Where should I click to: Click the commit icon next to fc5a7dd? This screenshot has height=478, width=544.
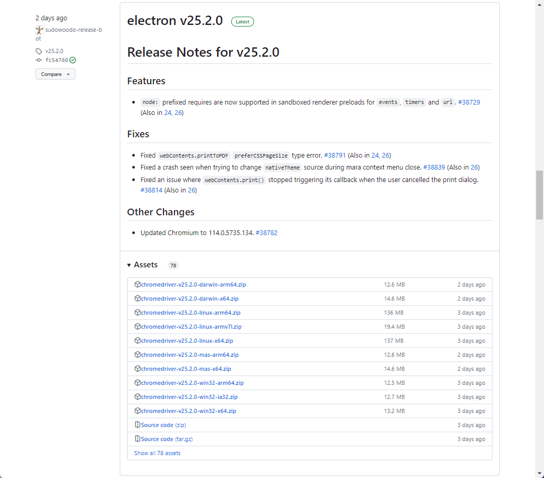pos(39,60)
